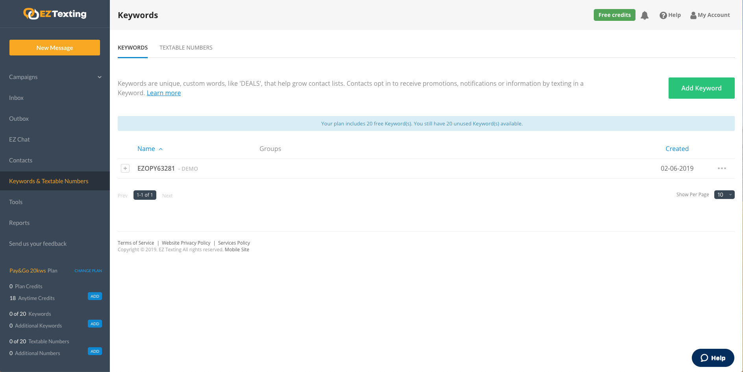
Task: Click the 0 of 20 Keywords text
Action: (30, 314)
